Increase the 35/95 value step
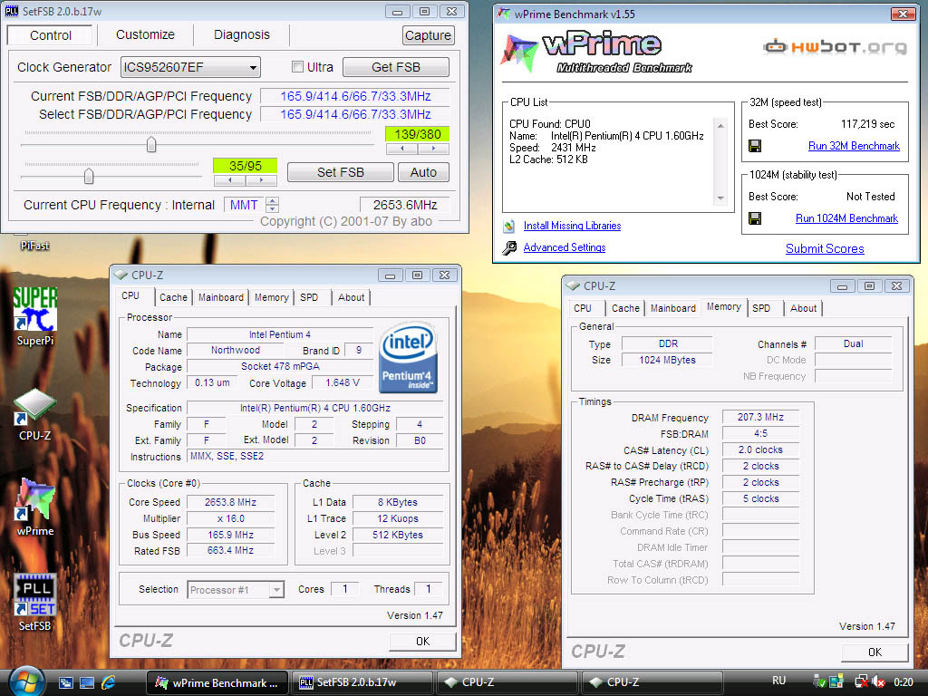Image resolution: width=928 pixels, height=696 pixels. [261, 180]
